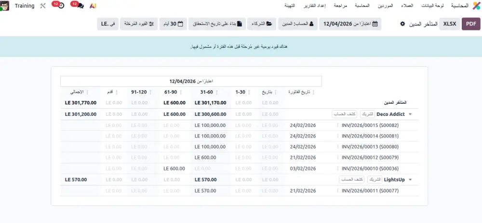
Task: Export the report as XLSX
Action: click(x=450, y=24)
